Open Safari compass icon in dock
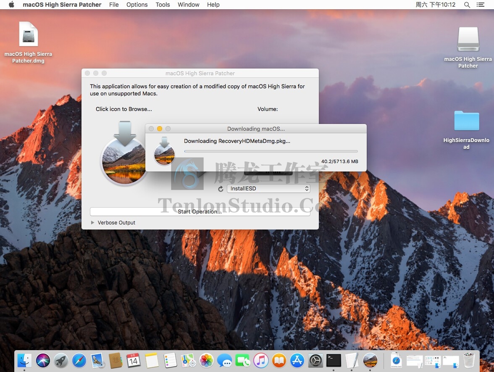 tap(79, 360)
